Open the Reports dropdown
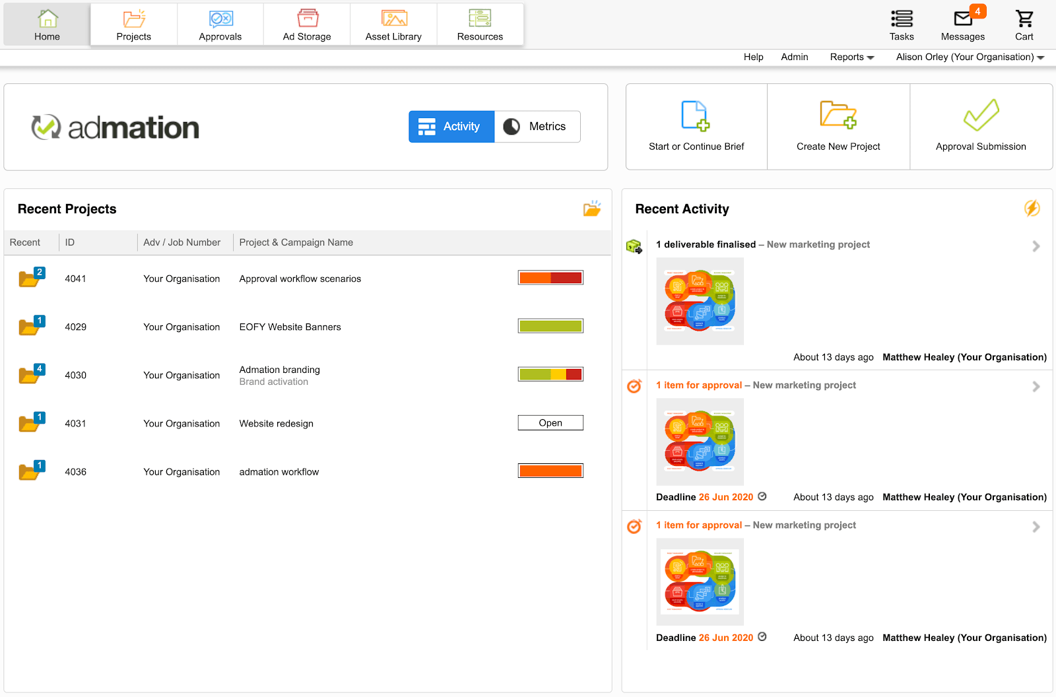Viewport: 1056px width, 697px height. click(x=851, y=57)
